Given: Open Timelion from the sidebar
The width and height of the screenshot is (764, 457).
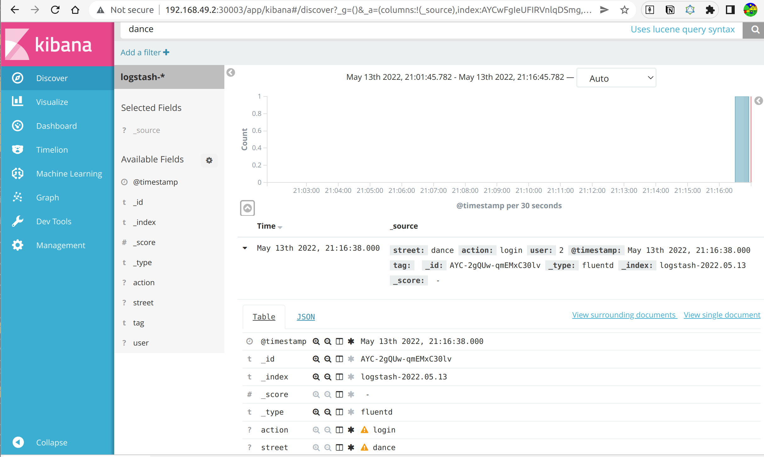Looking at the screenshot, I should 52,150.
